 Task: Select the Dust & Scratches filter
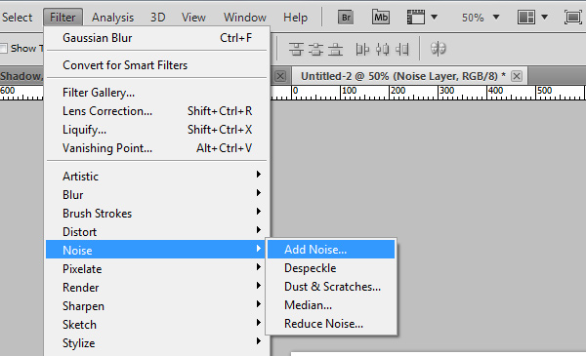(331, 286)
